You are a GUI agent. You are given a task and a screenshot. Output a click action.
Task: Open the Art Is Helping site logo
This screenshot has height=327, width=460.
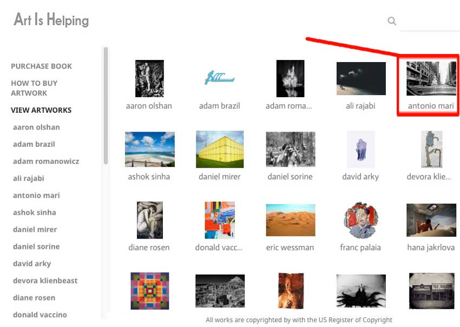(51, 21)
